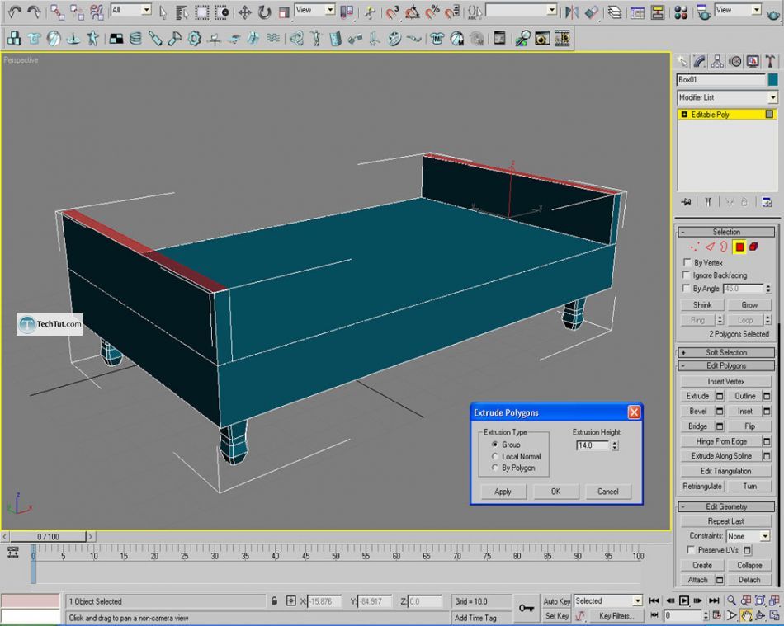The width and height of the screenshot is (784, 626).
Task: Click the 0 / 100 time slider
Action: [48, 537]
